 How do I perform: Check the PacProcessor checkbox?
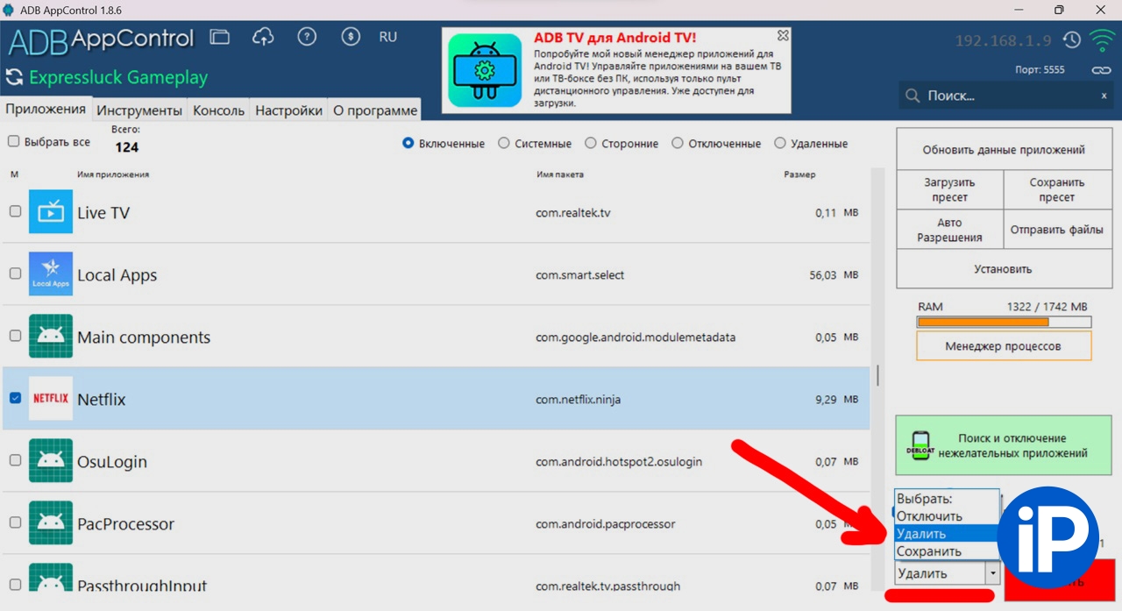point(15,522)
